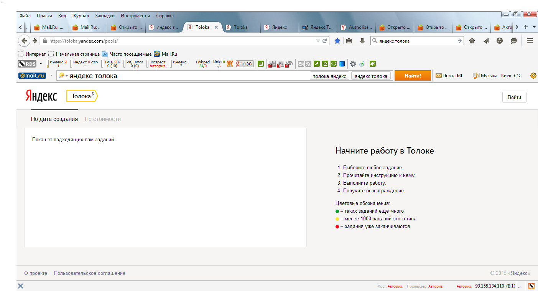The width and height of the screenshot is (538, 291).
Task: Show tabs hidden before the left end of the tab strip
Action: pos(20,27)
